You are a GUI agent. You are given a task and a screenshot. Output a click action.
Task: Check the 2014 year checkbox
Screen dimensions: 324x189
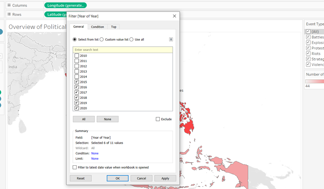pyautogui.click(x=77, y=76)
